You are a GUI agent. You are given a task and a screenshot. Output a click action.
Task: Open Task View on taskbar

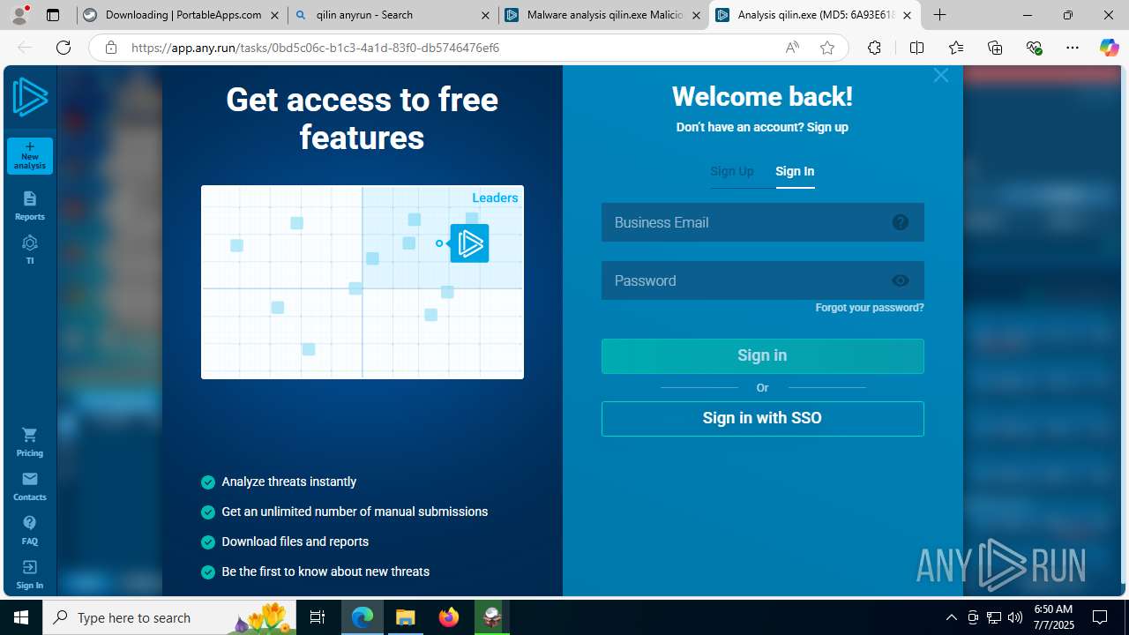pos(318,617)
